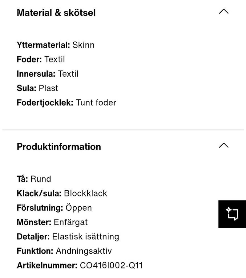Select the article number CO416I002-Q11
Screen dimensions: 246x278
111,265
